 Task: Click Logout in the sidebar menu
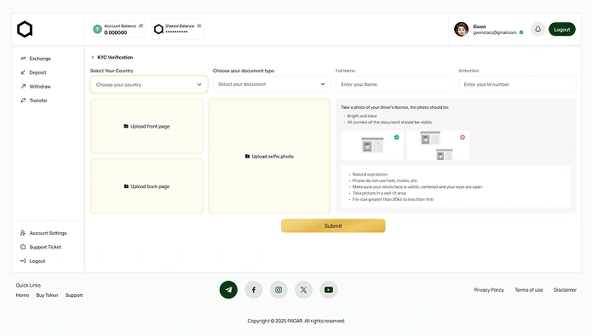pos(37,261)
